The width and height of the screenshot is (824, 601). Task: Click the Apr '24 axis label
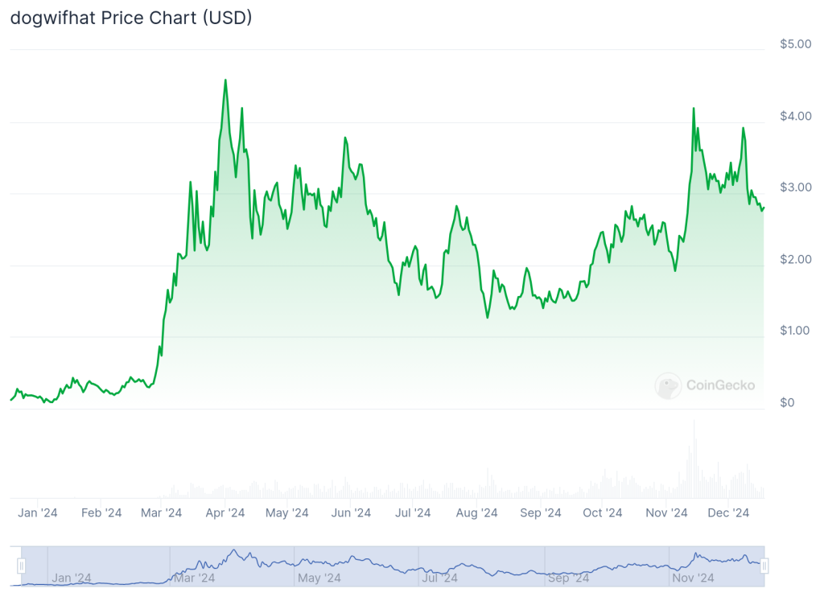tap(225, 512)
